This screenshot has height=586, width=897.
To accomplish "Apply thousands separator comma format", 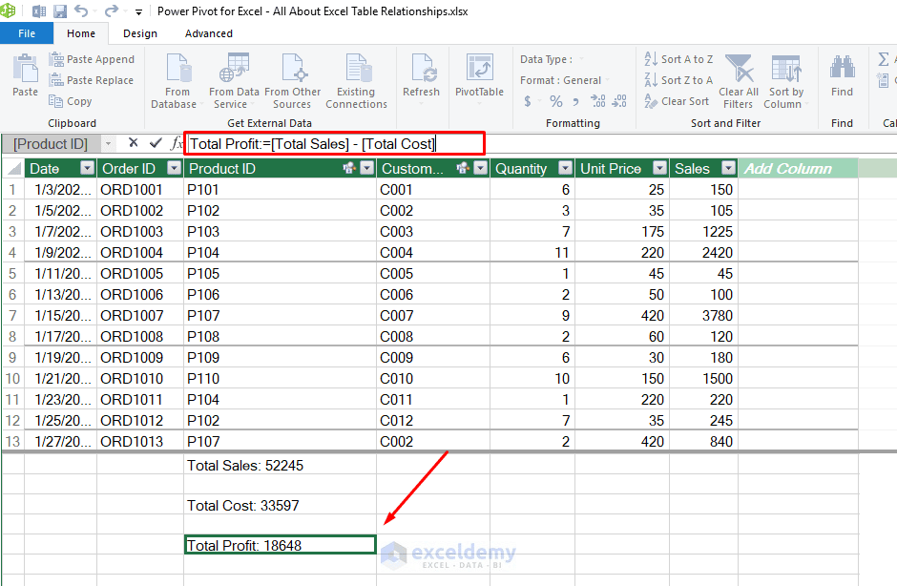I will (x=575, y=102).
